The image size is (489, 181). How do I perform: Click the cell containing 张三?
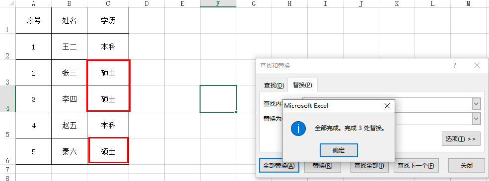pyautogui.click(x=69, y=73)
